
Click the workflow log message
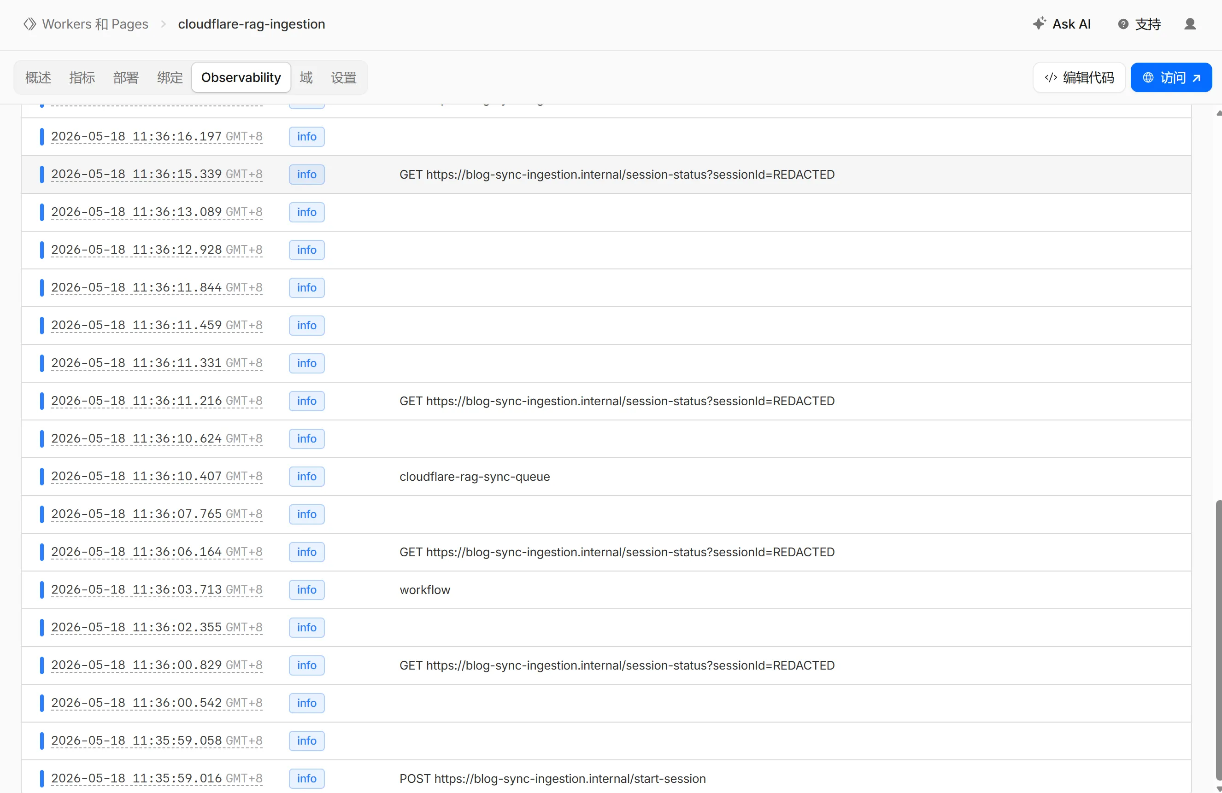425,590
